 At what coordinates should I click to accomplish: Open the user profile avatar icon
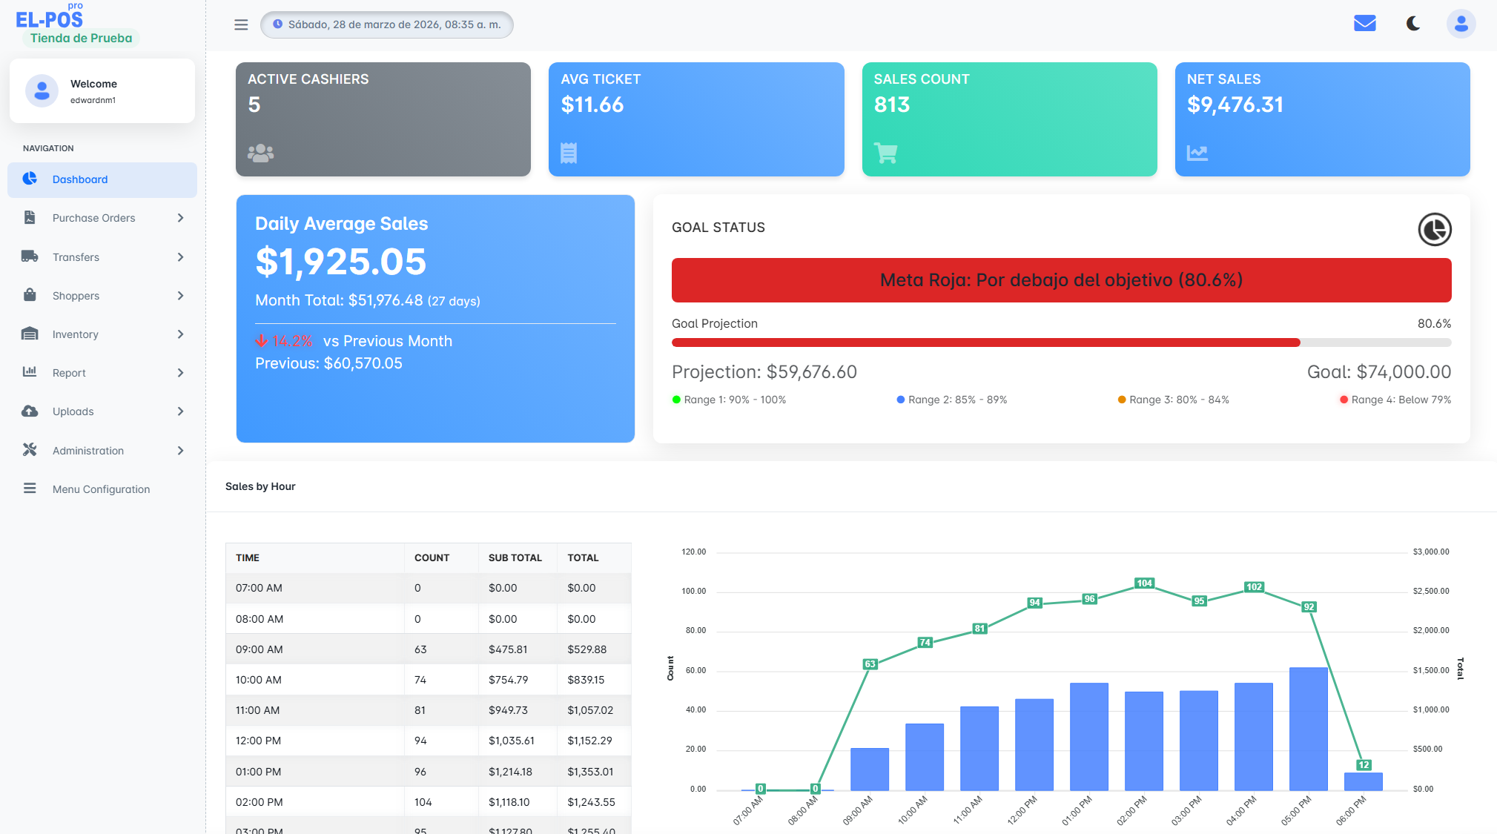[1461, 23]
